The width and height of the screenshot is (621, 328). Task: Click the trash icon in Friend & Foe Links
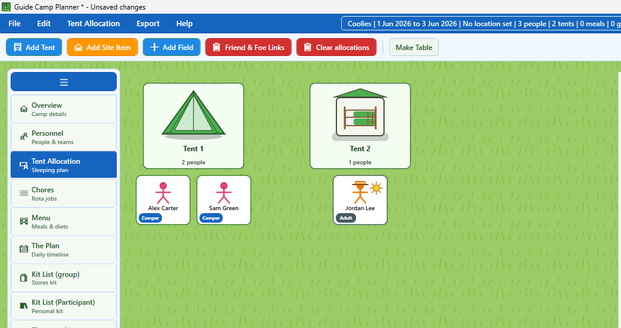217,47
